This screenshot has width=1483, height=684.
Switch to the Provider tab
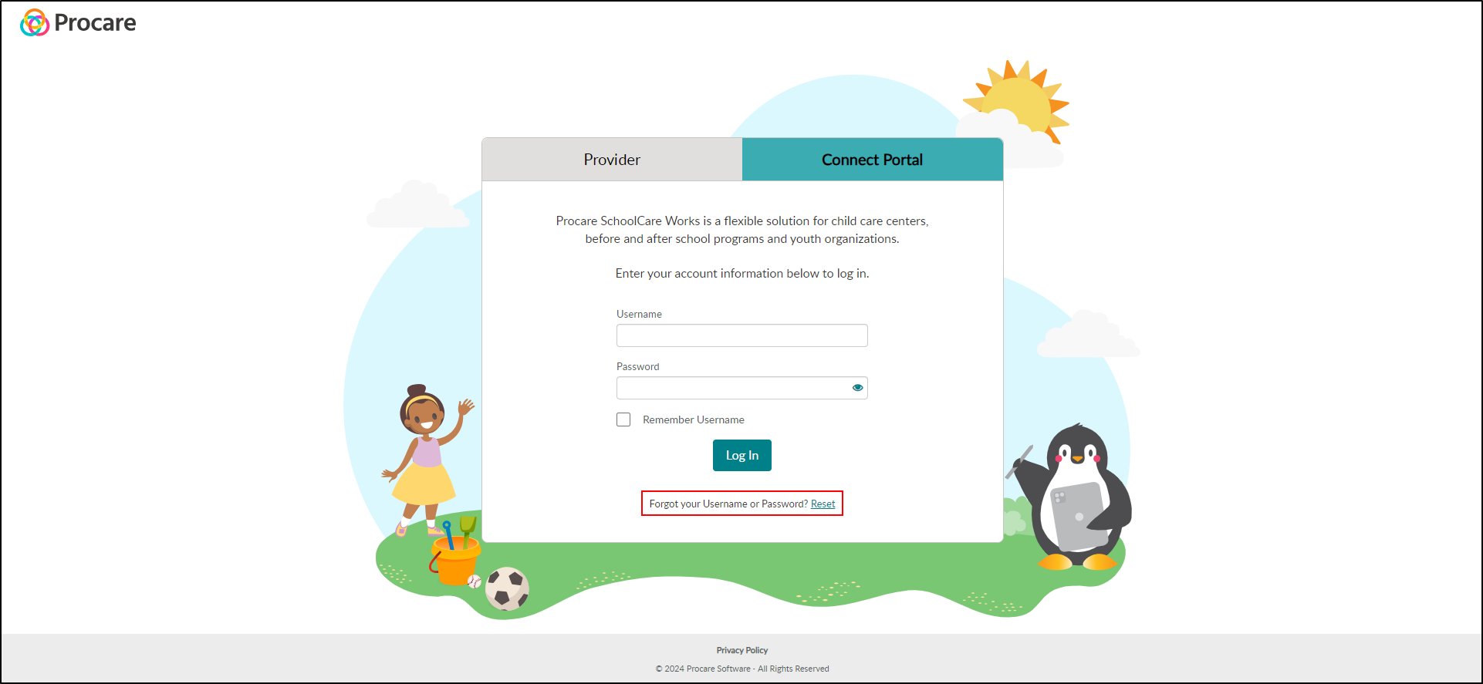coord(612,160)
